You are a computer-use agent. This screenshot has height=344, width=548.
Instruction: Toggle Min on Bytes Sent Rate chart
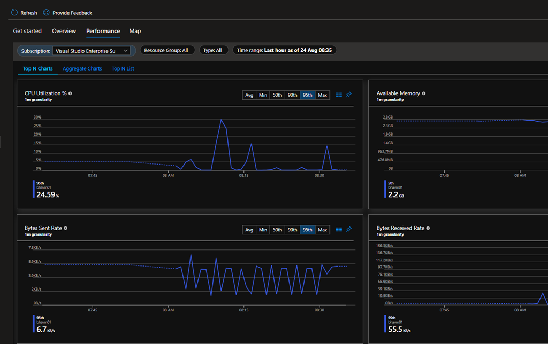tap(263, 230)
